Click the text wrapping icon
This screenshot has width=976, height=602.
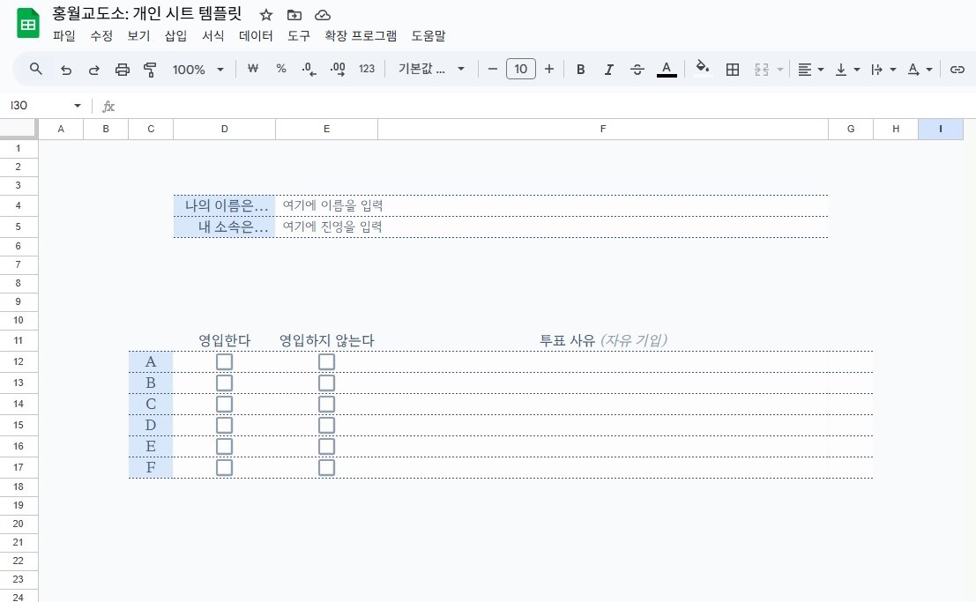click(877, 69)
